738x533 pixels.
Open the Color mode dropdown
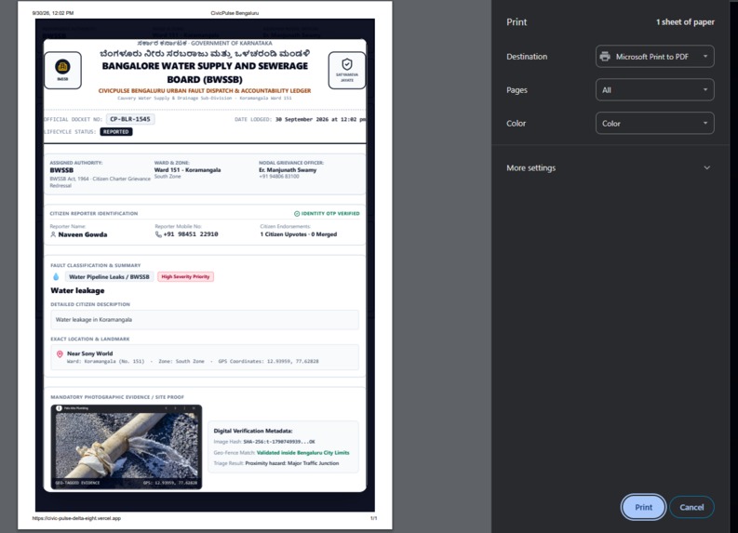(654, 124)
